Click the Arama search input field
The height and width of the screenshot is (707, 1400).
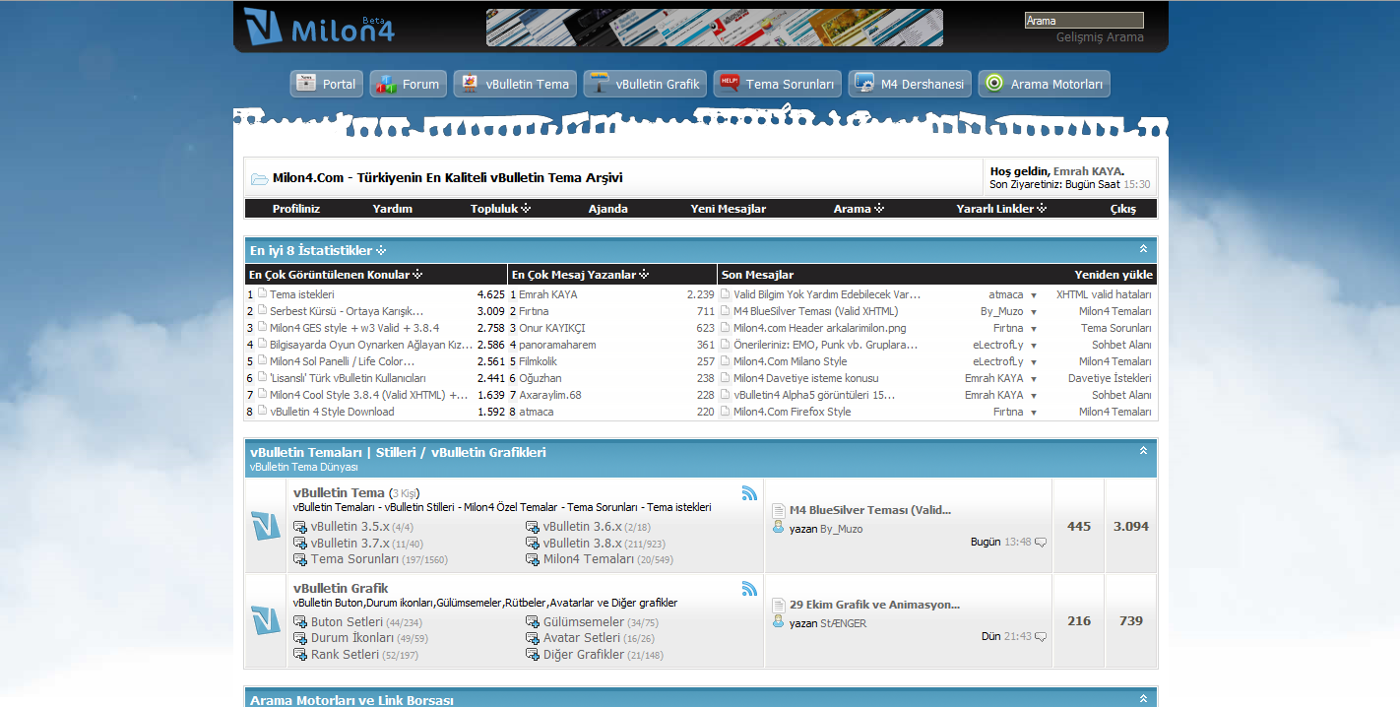point(1084,20)
